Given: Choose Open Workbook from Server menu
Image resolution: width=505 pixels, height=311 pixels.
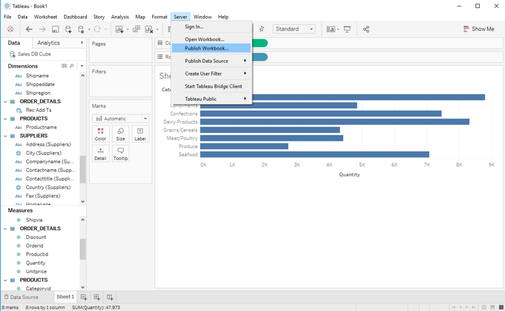Looking at the screenshot, I should (x=211, y=39).
